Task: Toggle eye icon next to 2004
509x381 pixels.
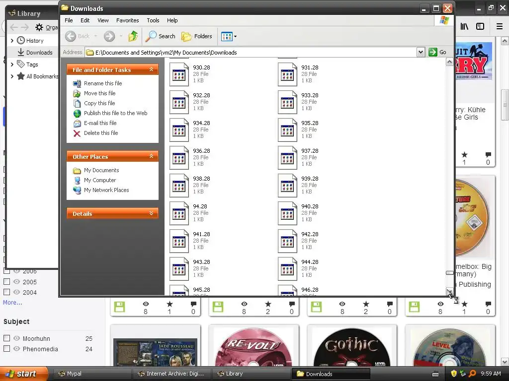Action: [x=16, y=292]
